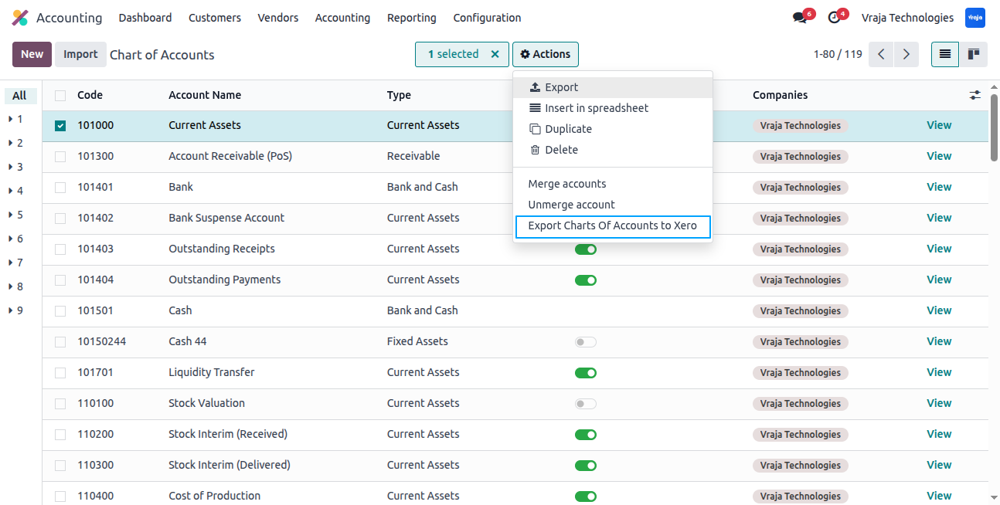Image resolution: width=1000 pixels, height=505 pixels.
Task: Go to previous page arrow
Action: (x=881, y=54)
